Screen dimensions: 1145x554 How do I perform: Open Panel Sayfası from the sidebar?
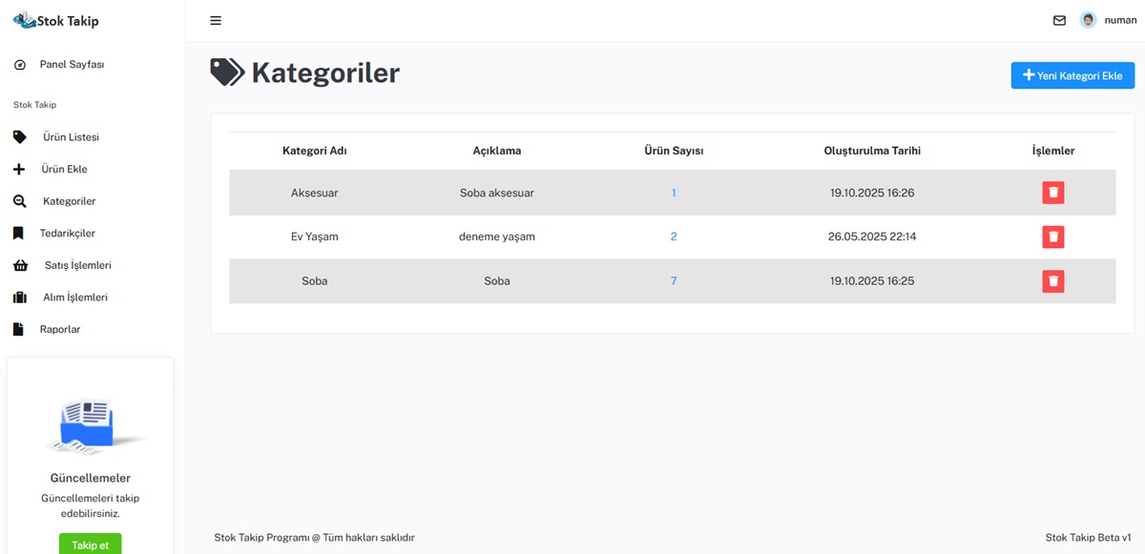(x=72, y=65)
